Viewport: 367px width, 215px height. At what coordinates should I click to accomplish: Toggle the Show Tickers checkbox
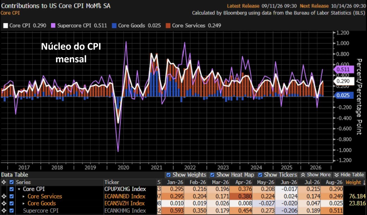click(260, 175)
